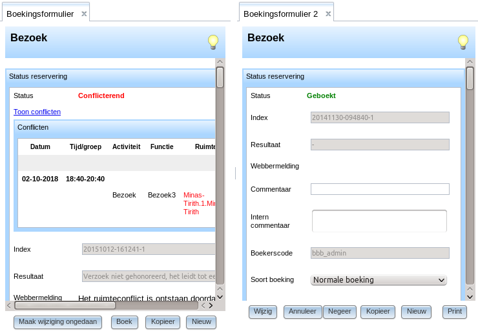The width and height of the screenshot is (478, 333).
Task: Click the lightbulb icon in left Bezoek header
Action: point(213,42)
